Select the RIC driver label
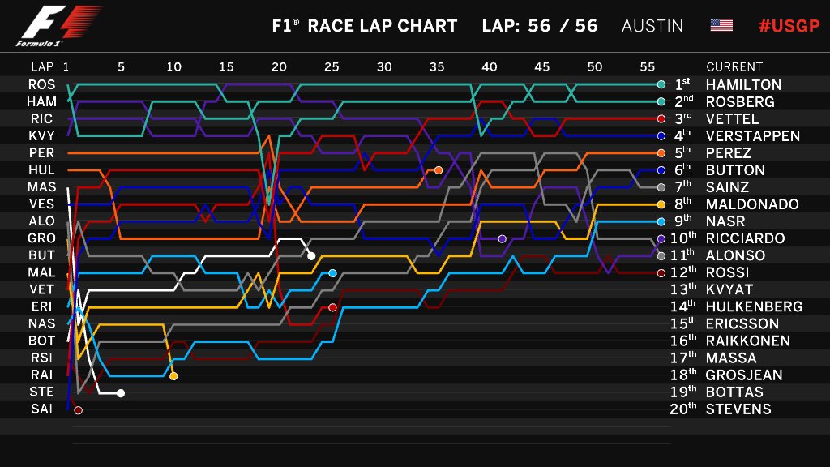 click(x=42, y=118)
